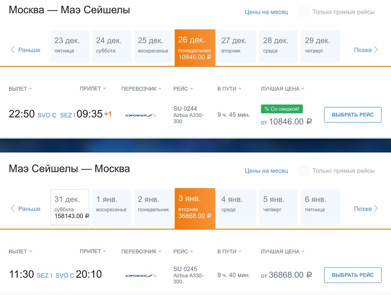Click the green 'Со скидкой!' discount badge
Screen dimensions: 391x295
pyautogui.click(x=282, y=109)
